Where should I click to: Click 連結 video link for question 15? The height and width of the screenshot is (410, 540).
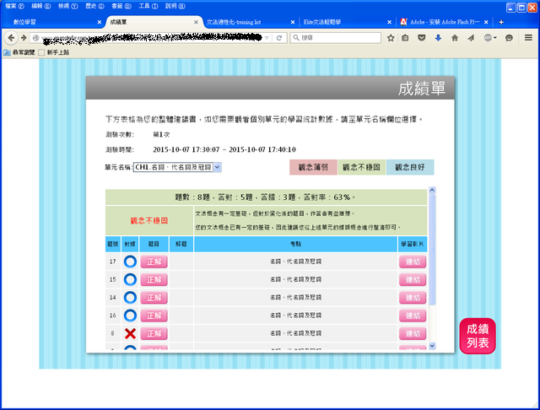click(413, 279)
